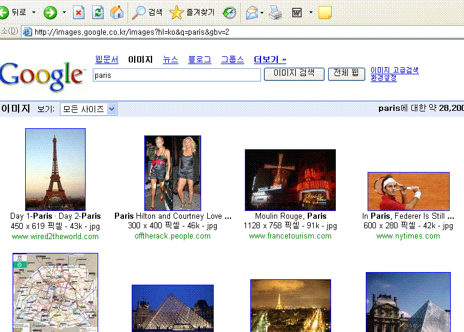The height and width of the screenshot is (332, 464).
Task: Open the 검색 search toolbar button
Action: click(147, 13)
